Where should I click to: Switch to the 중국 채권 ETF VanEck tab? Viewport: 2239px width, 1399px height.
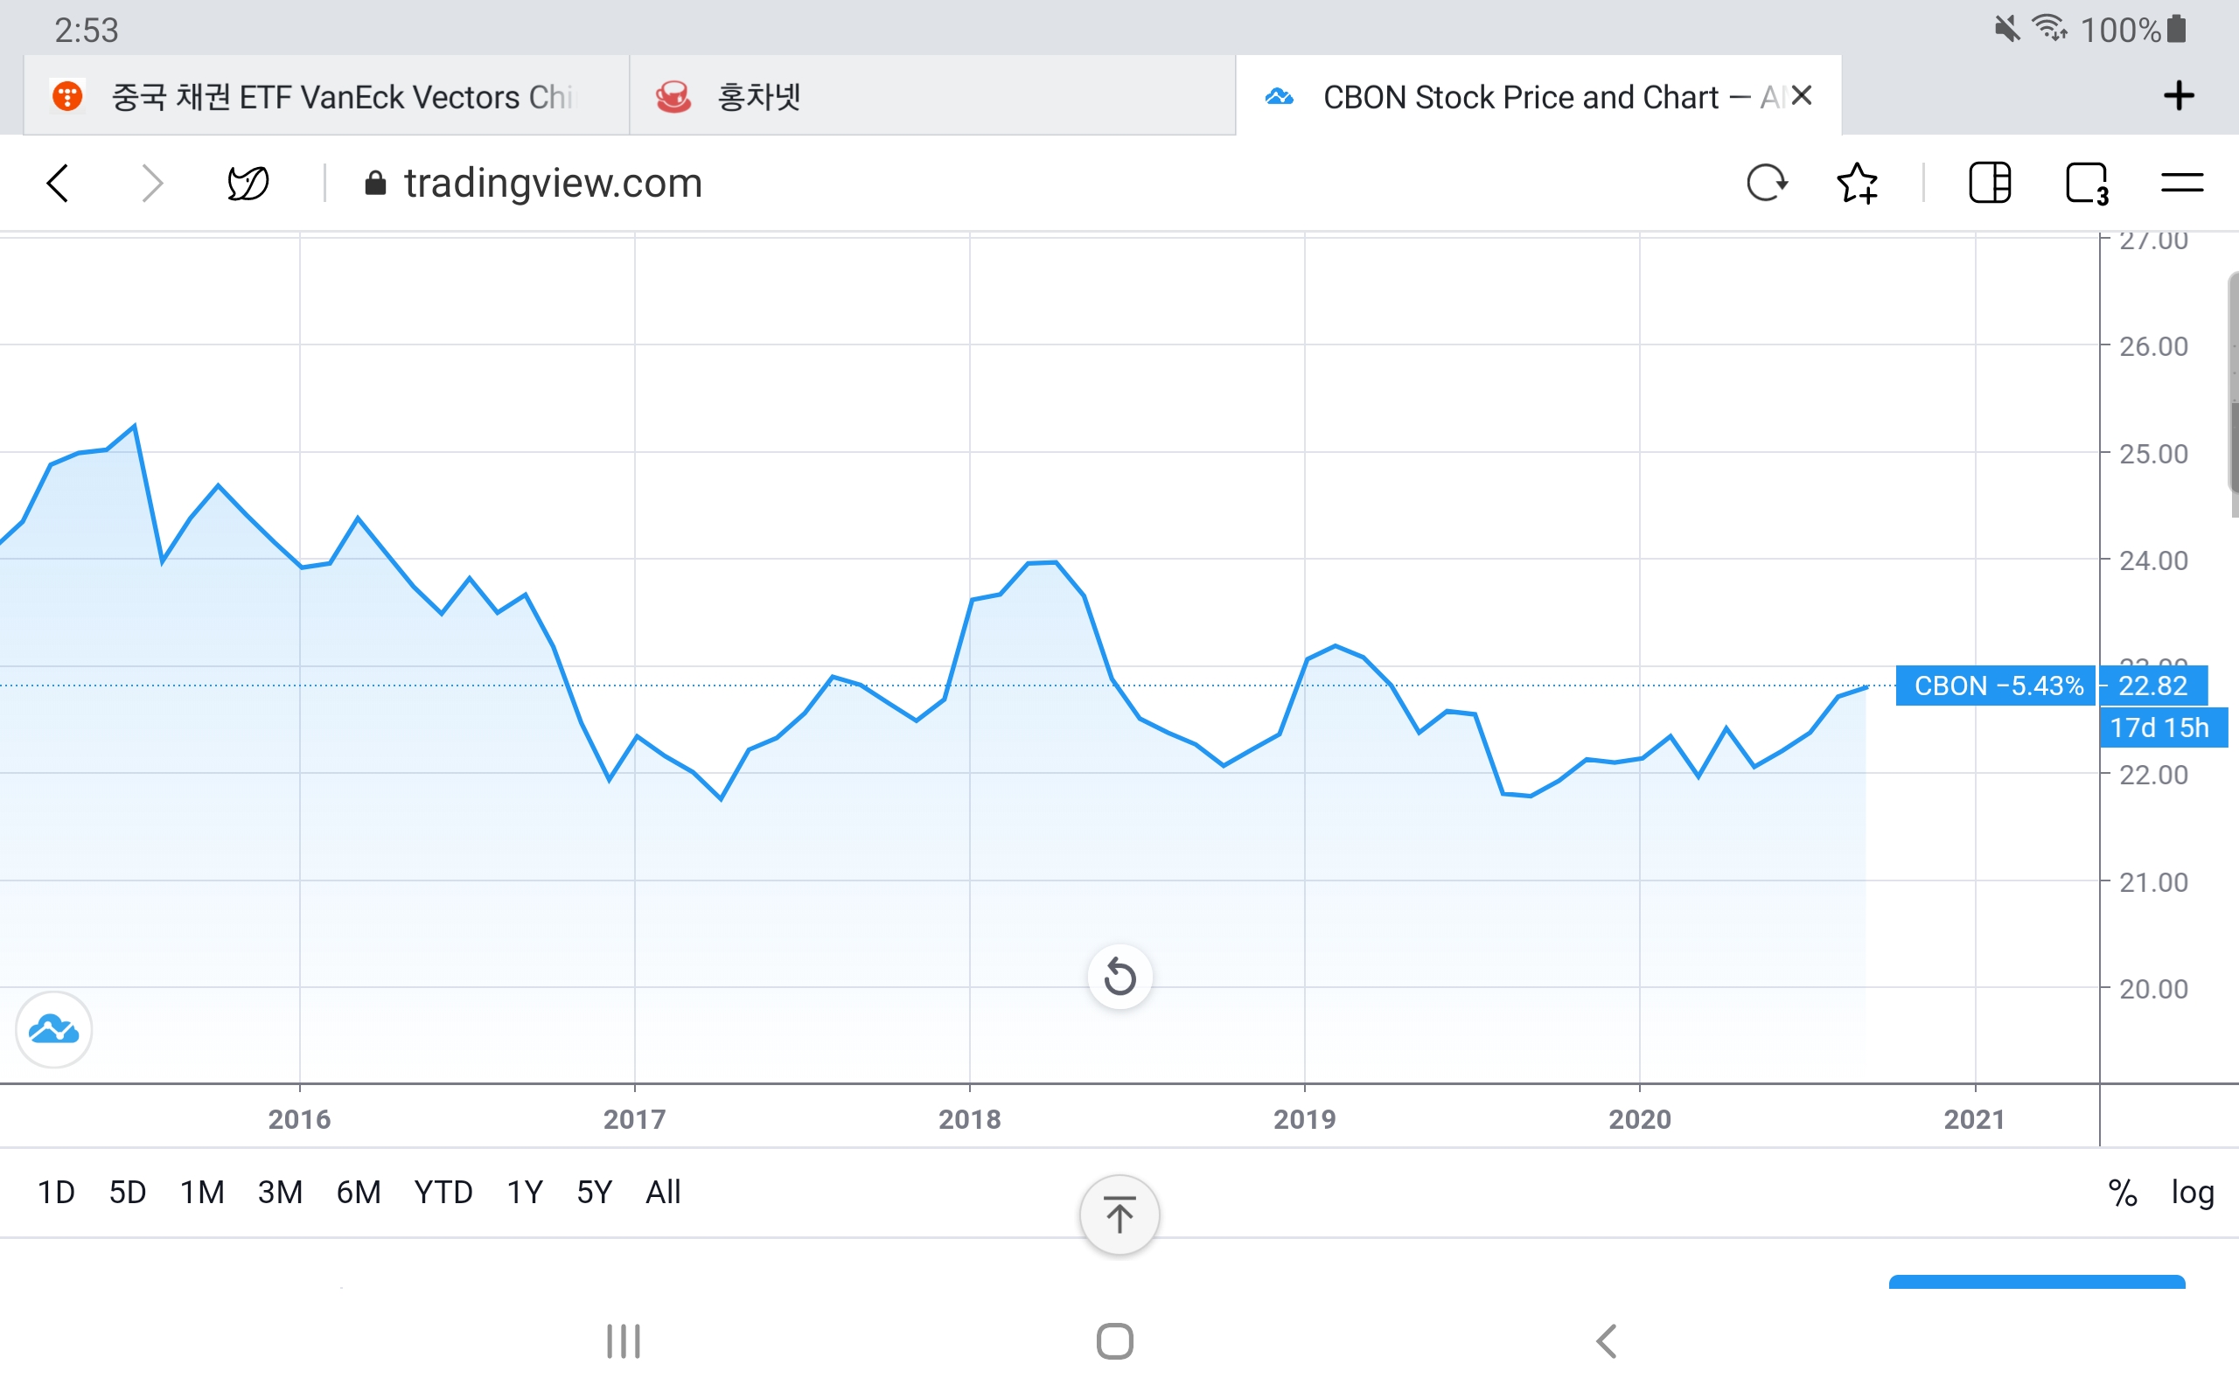click(x=325, y=96)
